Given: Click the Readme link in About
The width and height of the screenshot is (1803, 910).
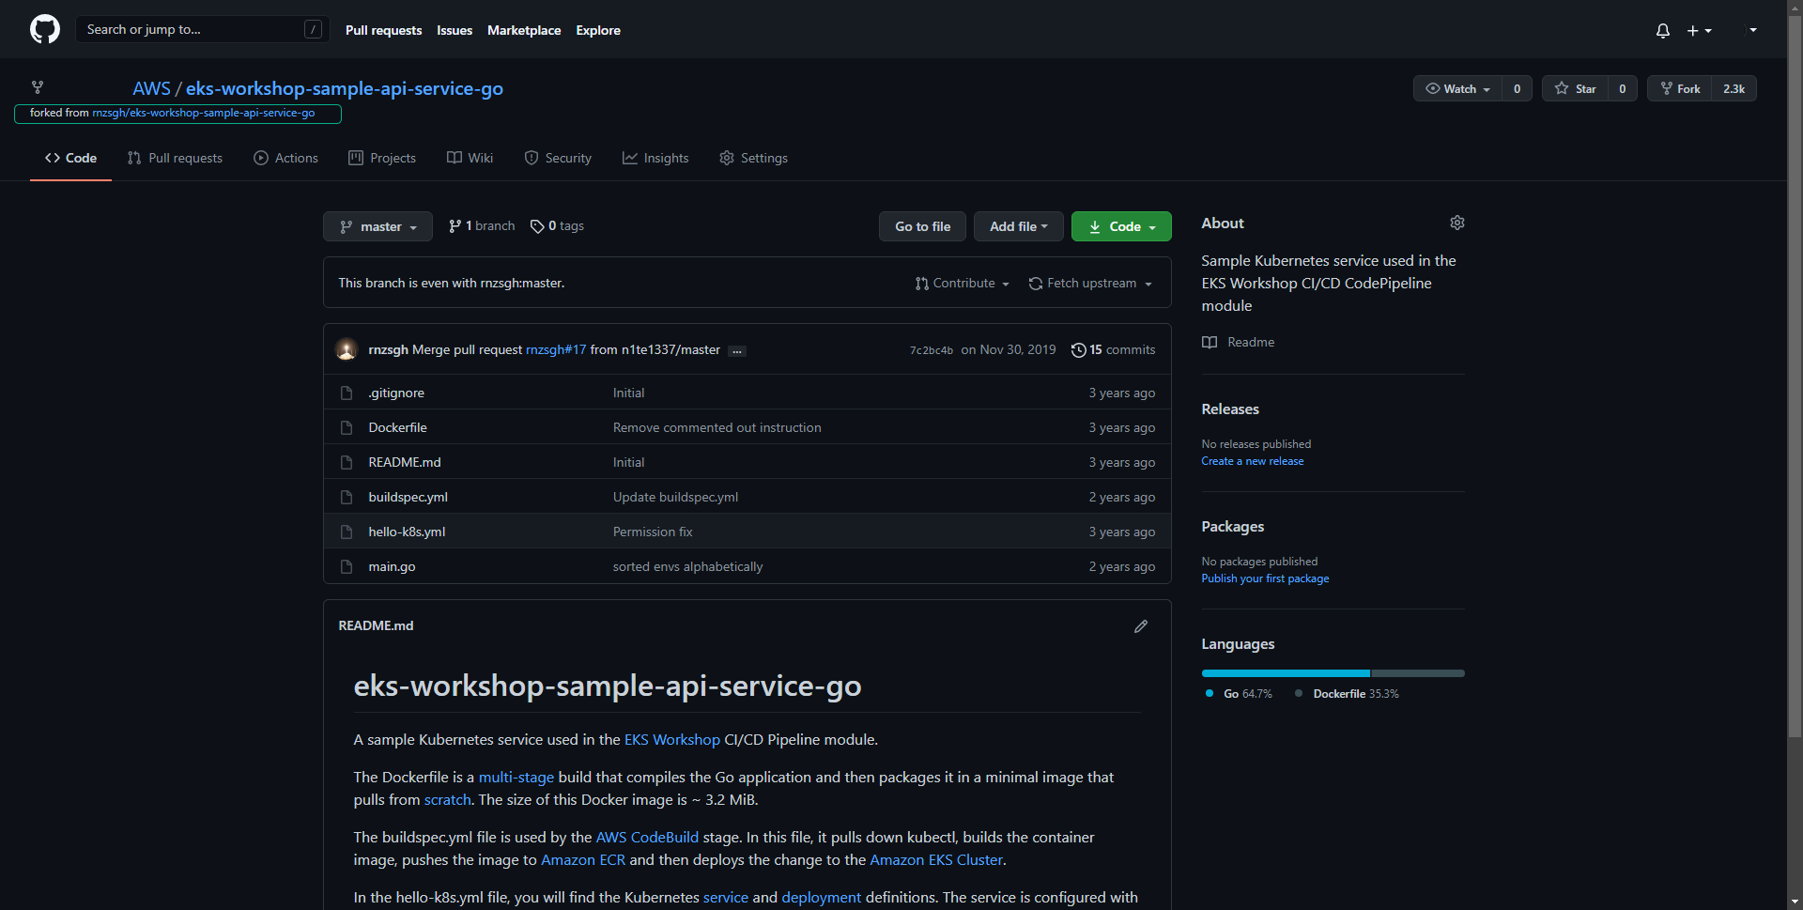Looking at the screenshot, I should (x=1239, y=342).
